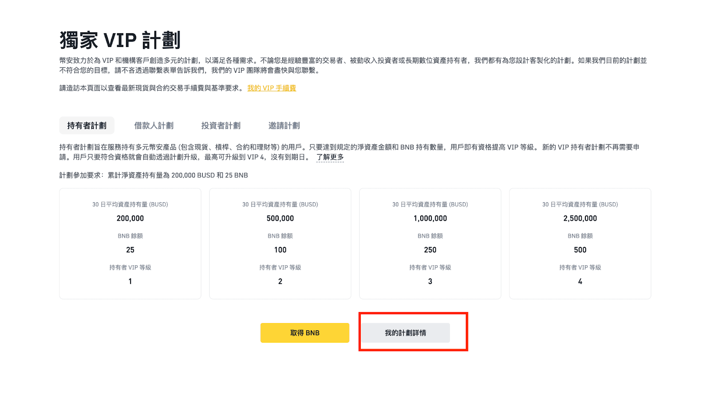Click BNB balance value 250
Screen dimensions: 710x395
(x=430, y=250)
